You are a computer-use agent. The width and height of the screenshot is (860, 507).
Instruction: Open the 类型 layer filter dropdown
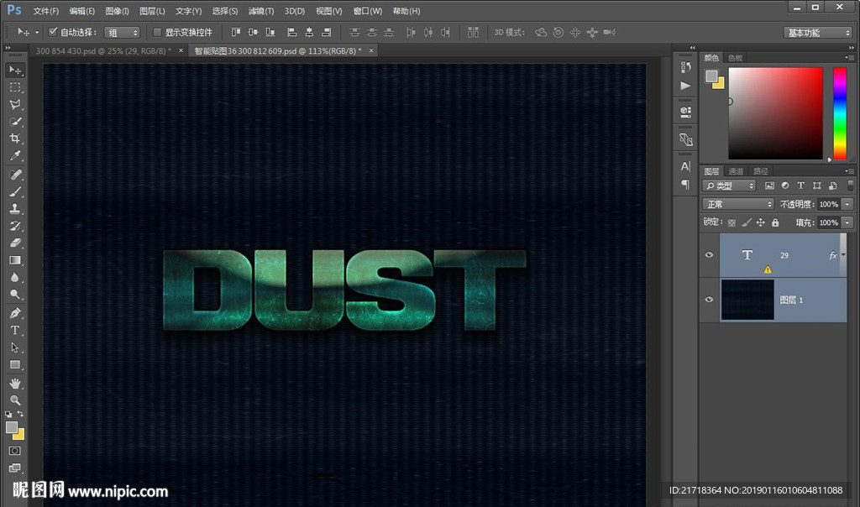pyautogui.click(x=729, y=186)
